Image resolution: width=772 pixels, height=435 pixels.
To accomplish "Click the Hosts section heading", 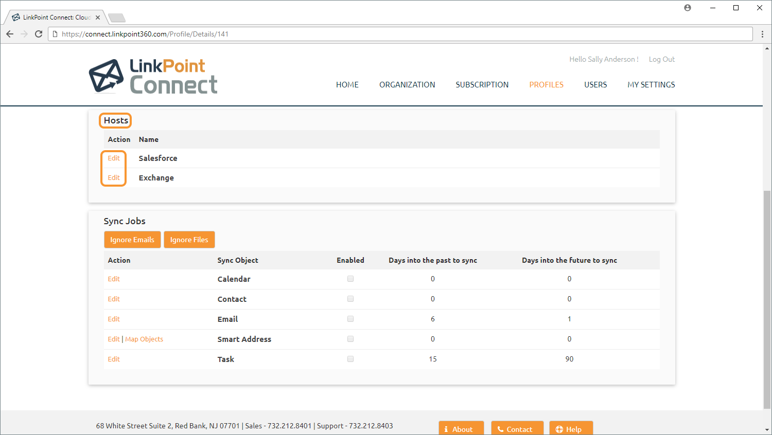I will coord(116,120).
